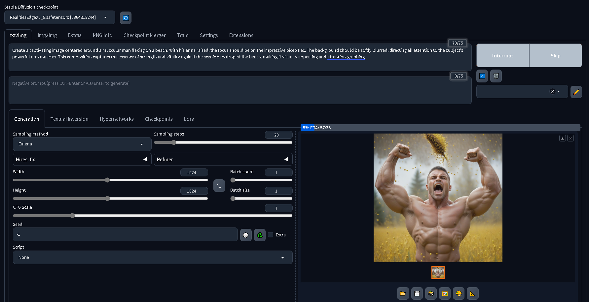Click the Skip button
The image size is (589, 302).
tap(556, 56)
